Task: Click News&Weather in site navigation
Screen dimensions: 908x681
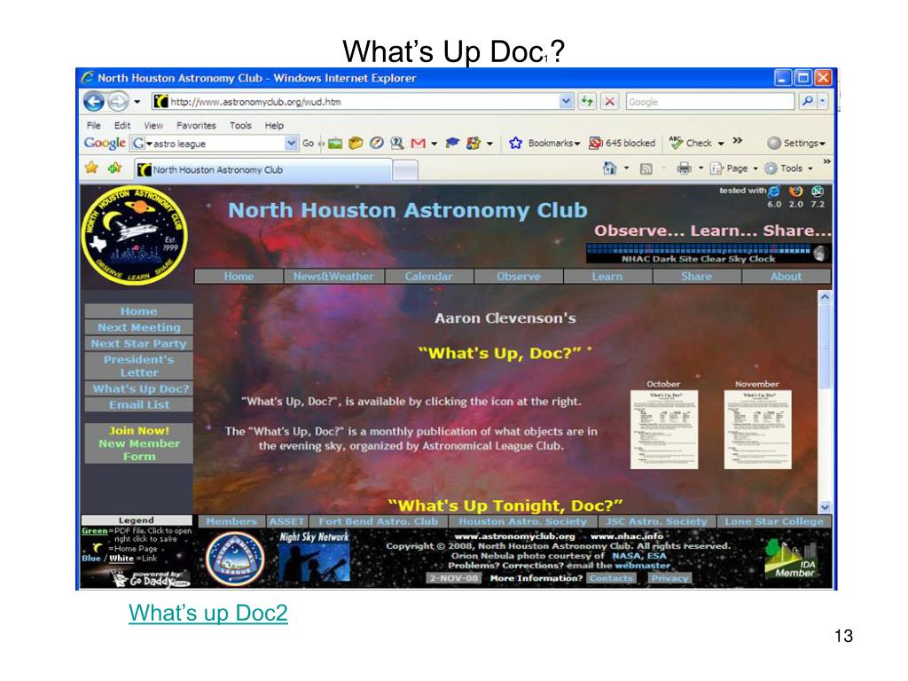Action: coord(333,277)
